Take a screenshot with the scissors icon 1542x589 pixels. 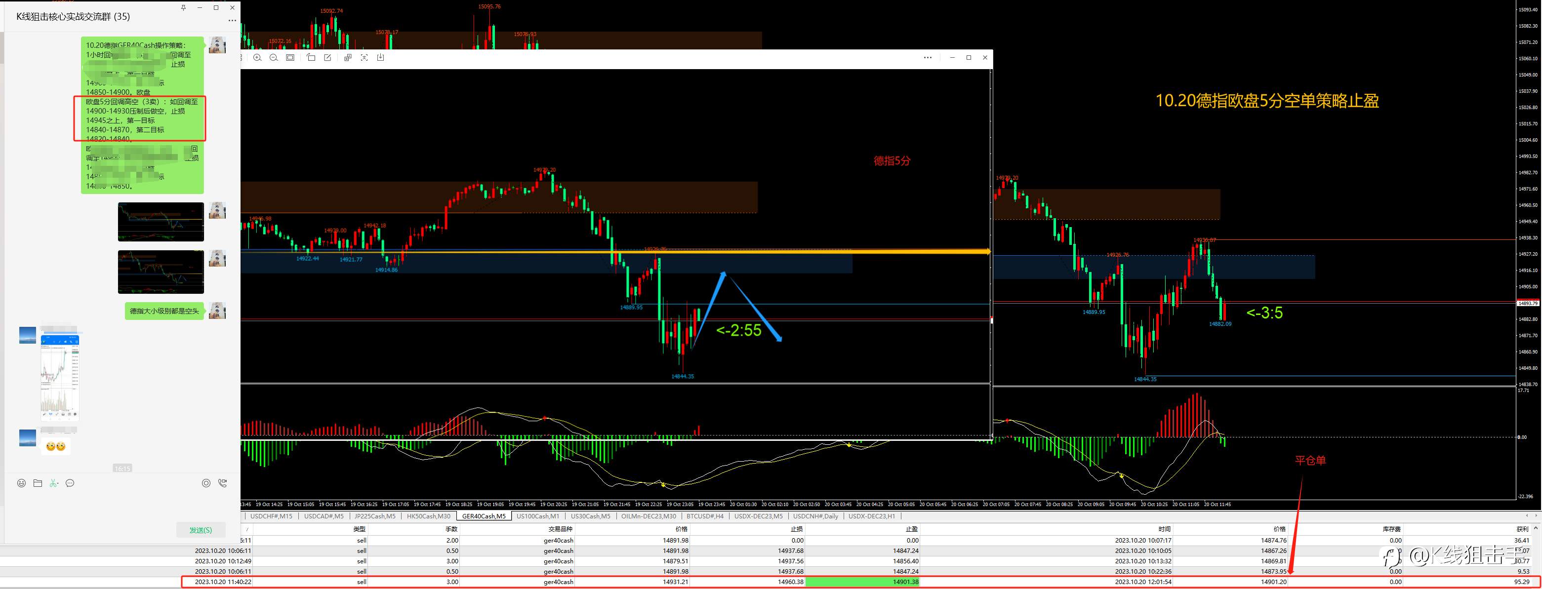tap(53, 483)
